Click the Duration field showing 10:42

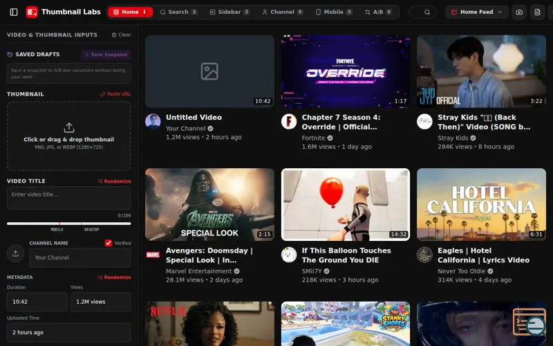[x=37, y=302]
